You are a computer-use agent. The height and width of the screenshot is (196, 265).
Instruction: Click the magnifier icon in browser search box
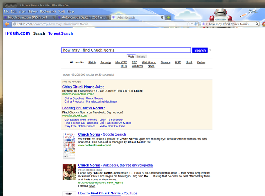(257, 24)
